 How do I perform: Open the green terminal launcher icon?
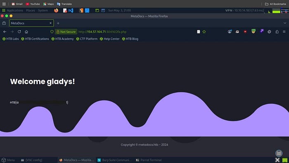click(97, 10)
